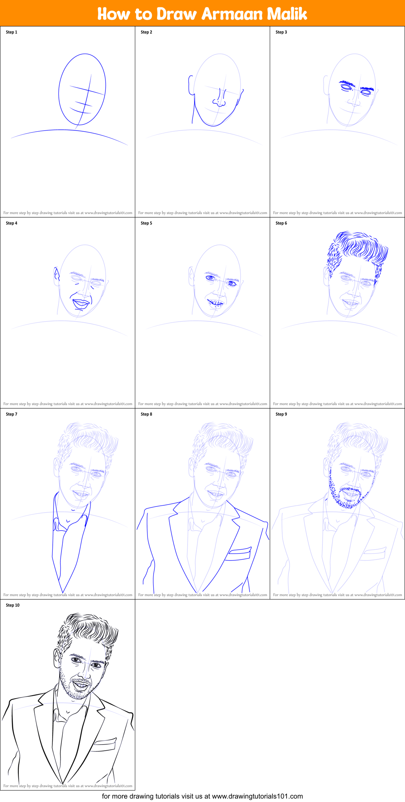Screen dimensions: 405x802
Task: Click the "How to Draw Armaan Malik" title
Action: pos(202,14)
